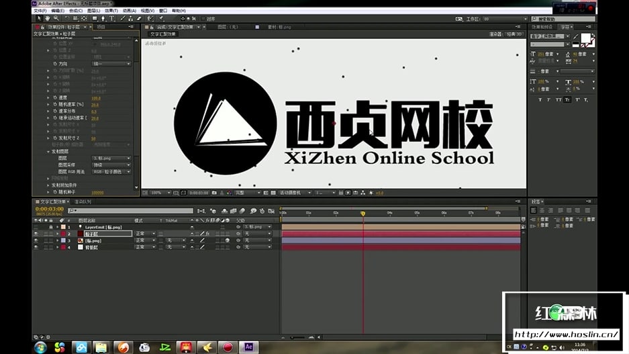Apply Faux Bold text style
This screenshot has width=629, height=354.
click(x=540, y=99)
